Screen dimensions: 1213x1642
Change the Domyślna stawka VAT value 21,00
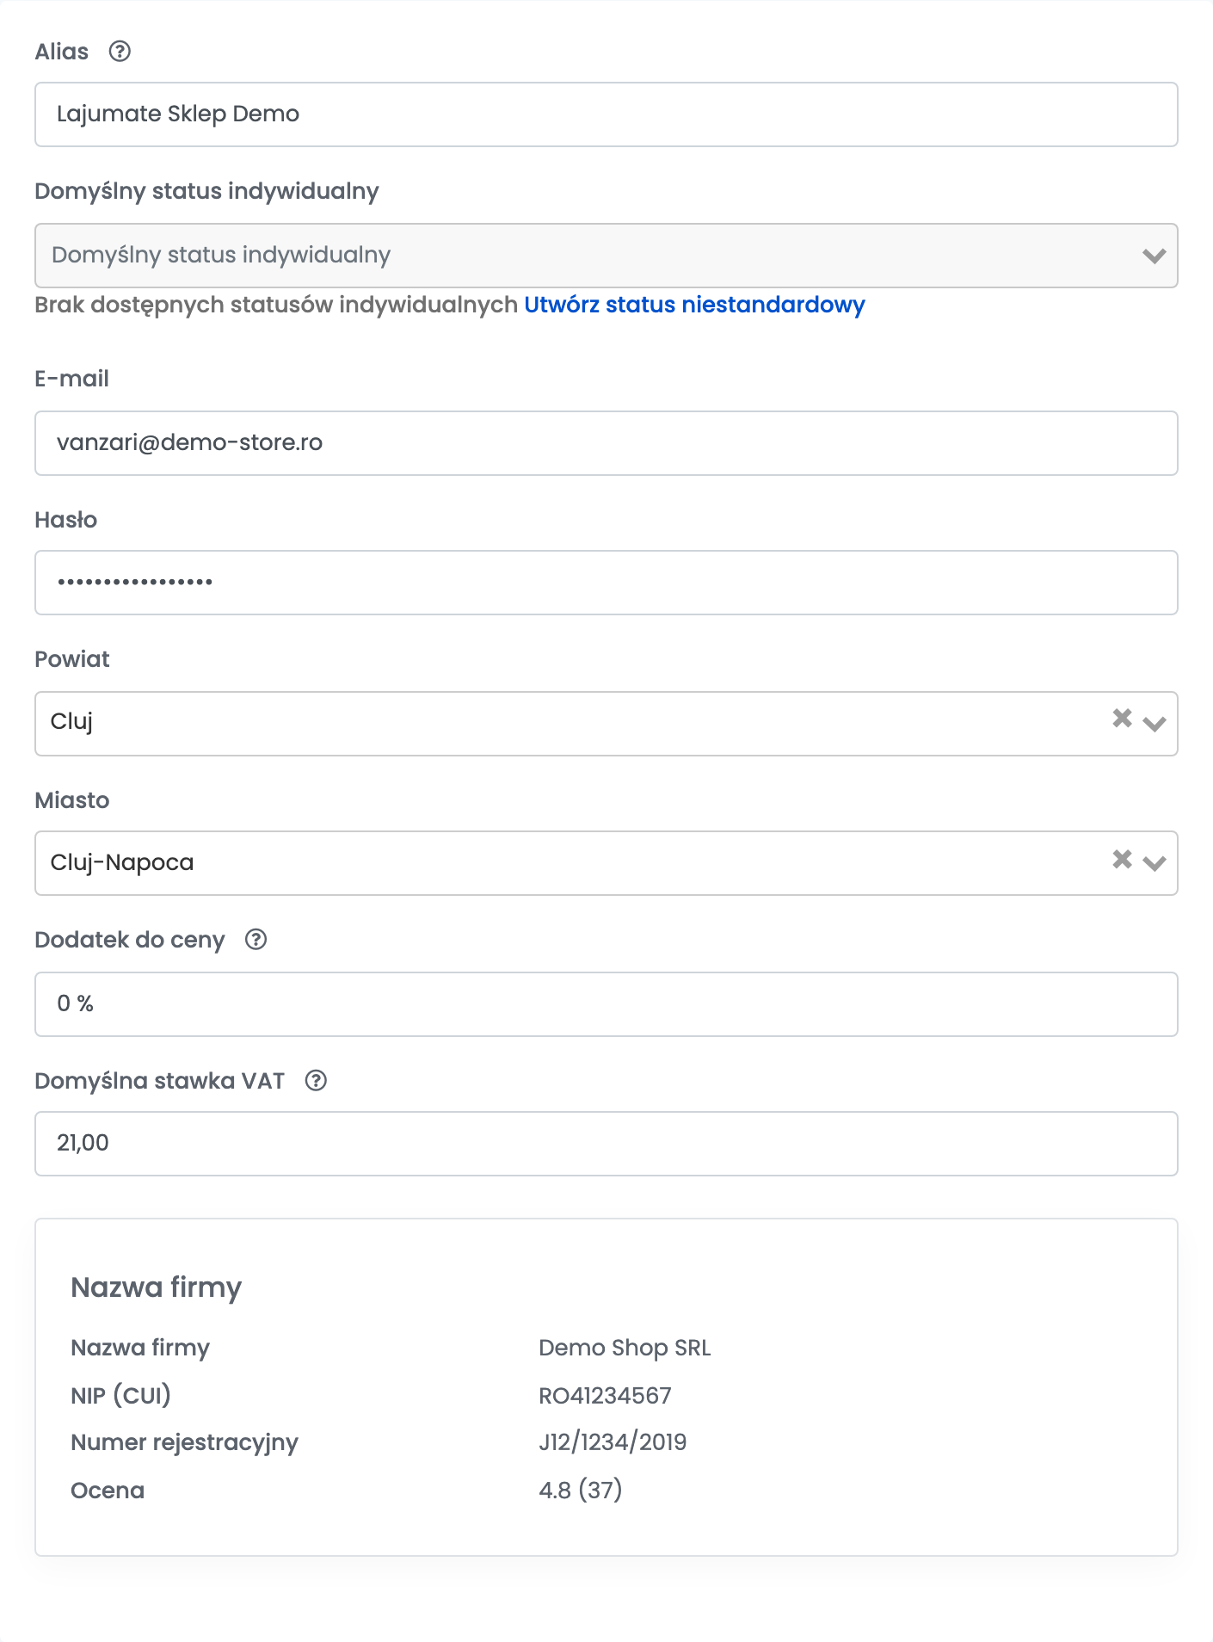pyautogui.click(x=606, y=1144)
